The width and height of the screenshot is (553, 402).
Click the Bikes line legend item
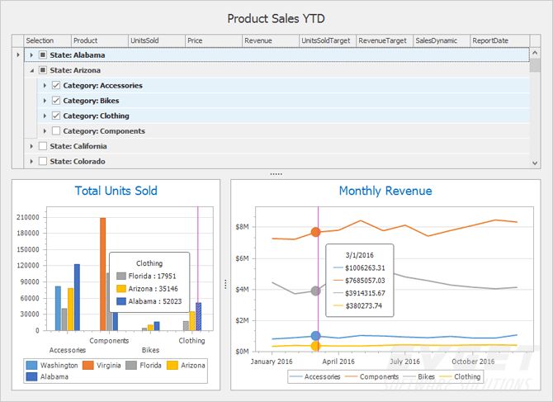point(419,377)
